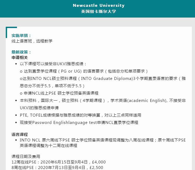Click the 申请相关 subheading
Image resolution: width=195 pixels, height=170 pixels.
tap(20, 58)
